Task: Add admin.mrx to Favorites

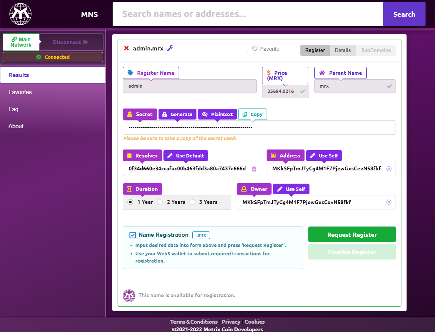Action: [266, 49]
